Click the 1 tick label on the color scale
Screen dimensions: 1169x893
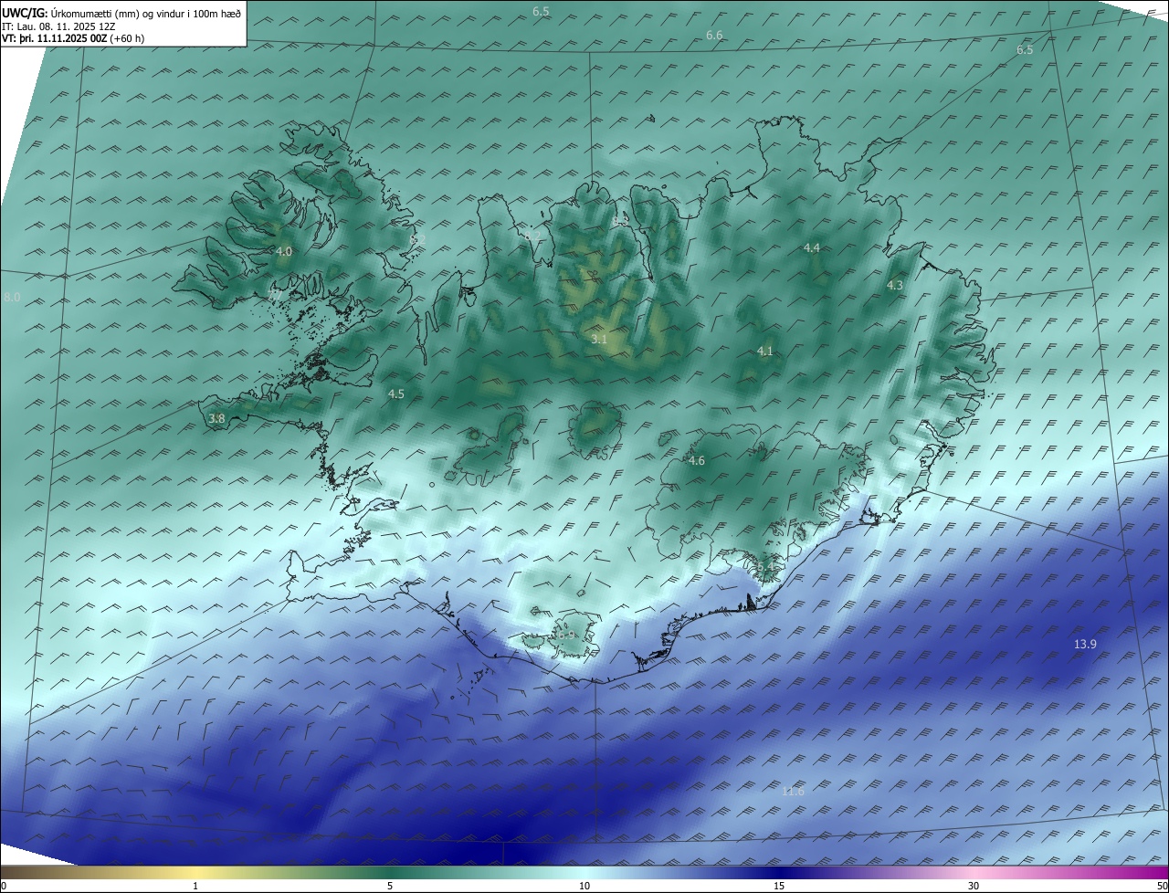click(x=196, y=886)
